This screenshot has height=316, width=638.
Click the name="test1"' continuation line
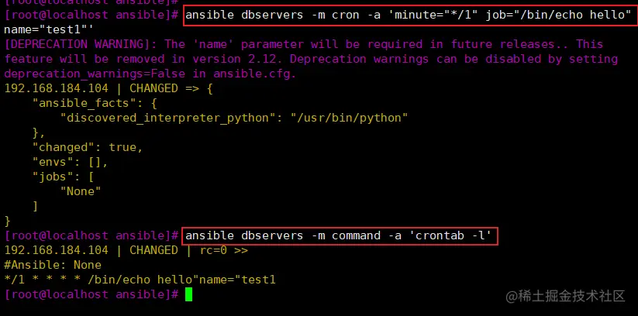48,30
